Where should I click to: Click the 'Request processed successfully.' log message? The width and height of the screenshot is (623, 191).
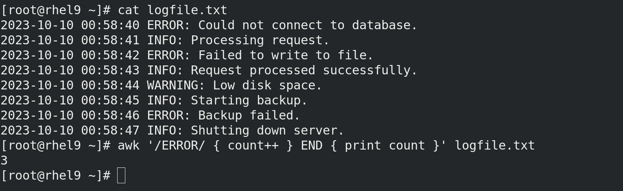(304, 70)
